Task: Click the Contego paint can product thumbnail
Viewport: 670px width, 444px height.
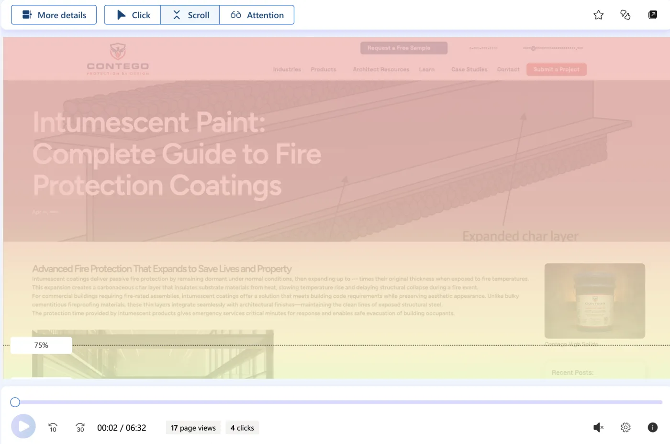Action: click(x=594, y=301)
